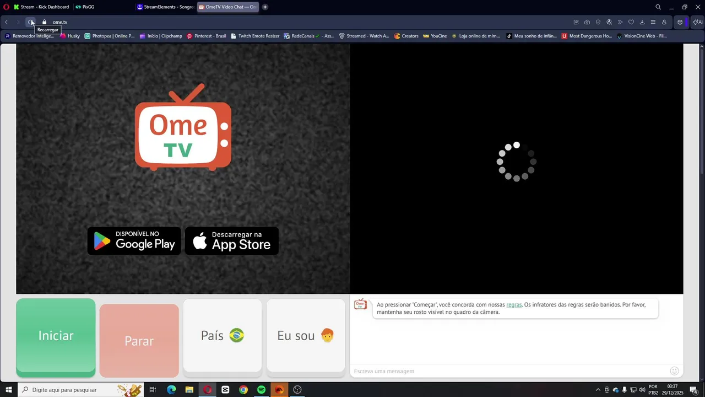
Task: Open the Opera main menu logo
Action: pyautogui.click(x=6, y=7)
